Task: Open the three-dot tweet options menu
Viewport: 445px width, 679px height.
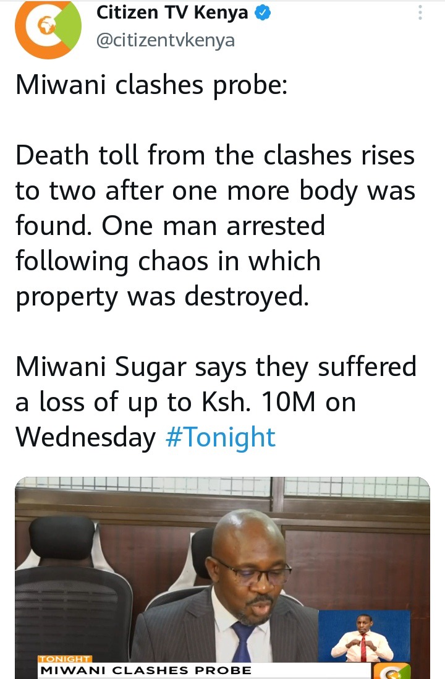Action: tap(420, 12)
